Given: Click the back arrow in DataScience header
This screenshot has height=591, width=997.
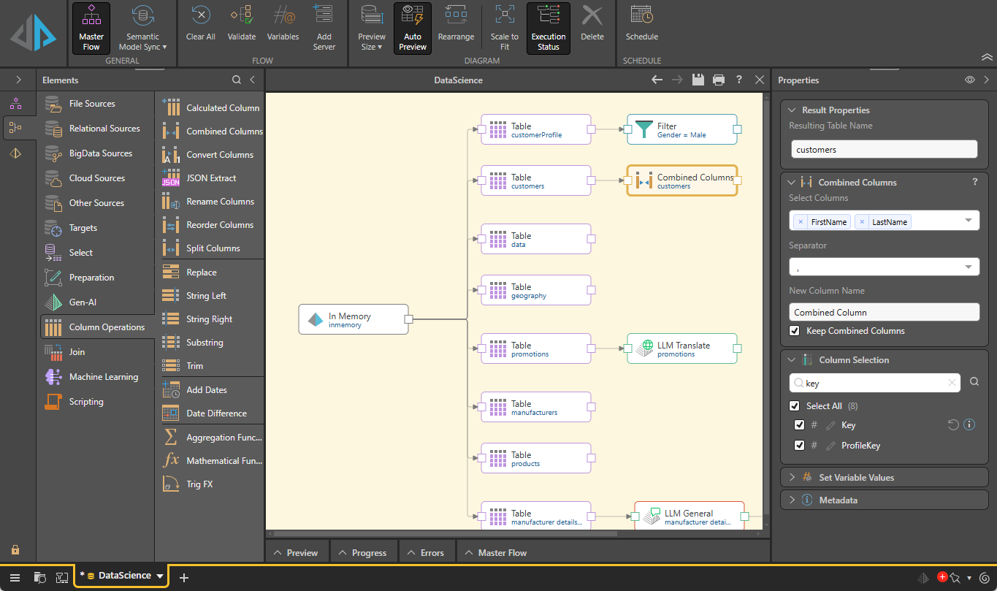Looking at the screenshot, I should click(x=657, y=80).
